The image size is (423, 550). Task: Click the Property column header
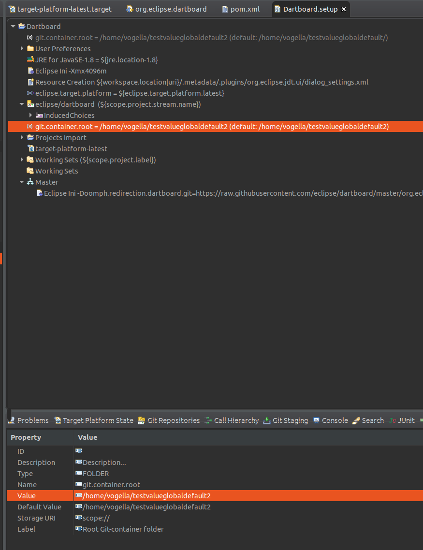26,437
